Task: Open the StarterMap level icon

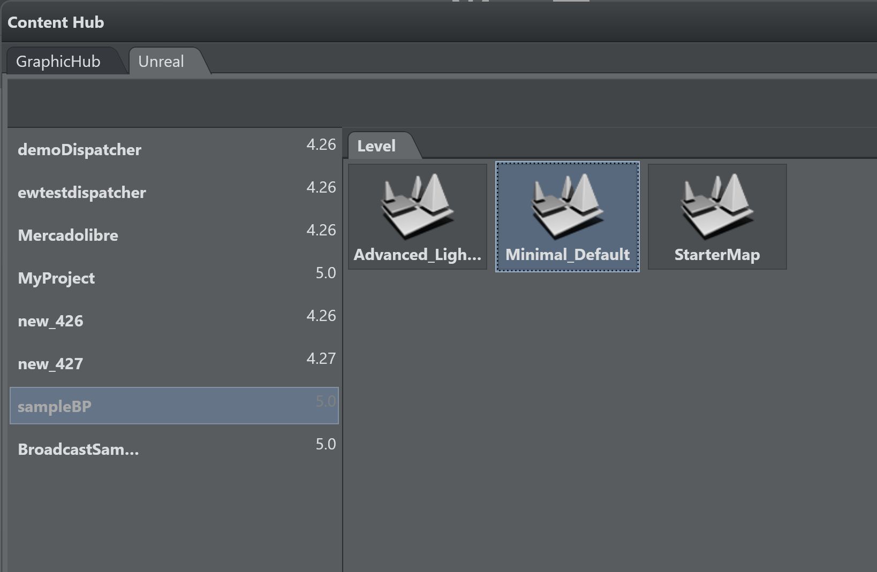Action: tap(717, 206)
